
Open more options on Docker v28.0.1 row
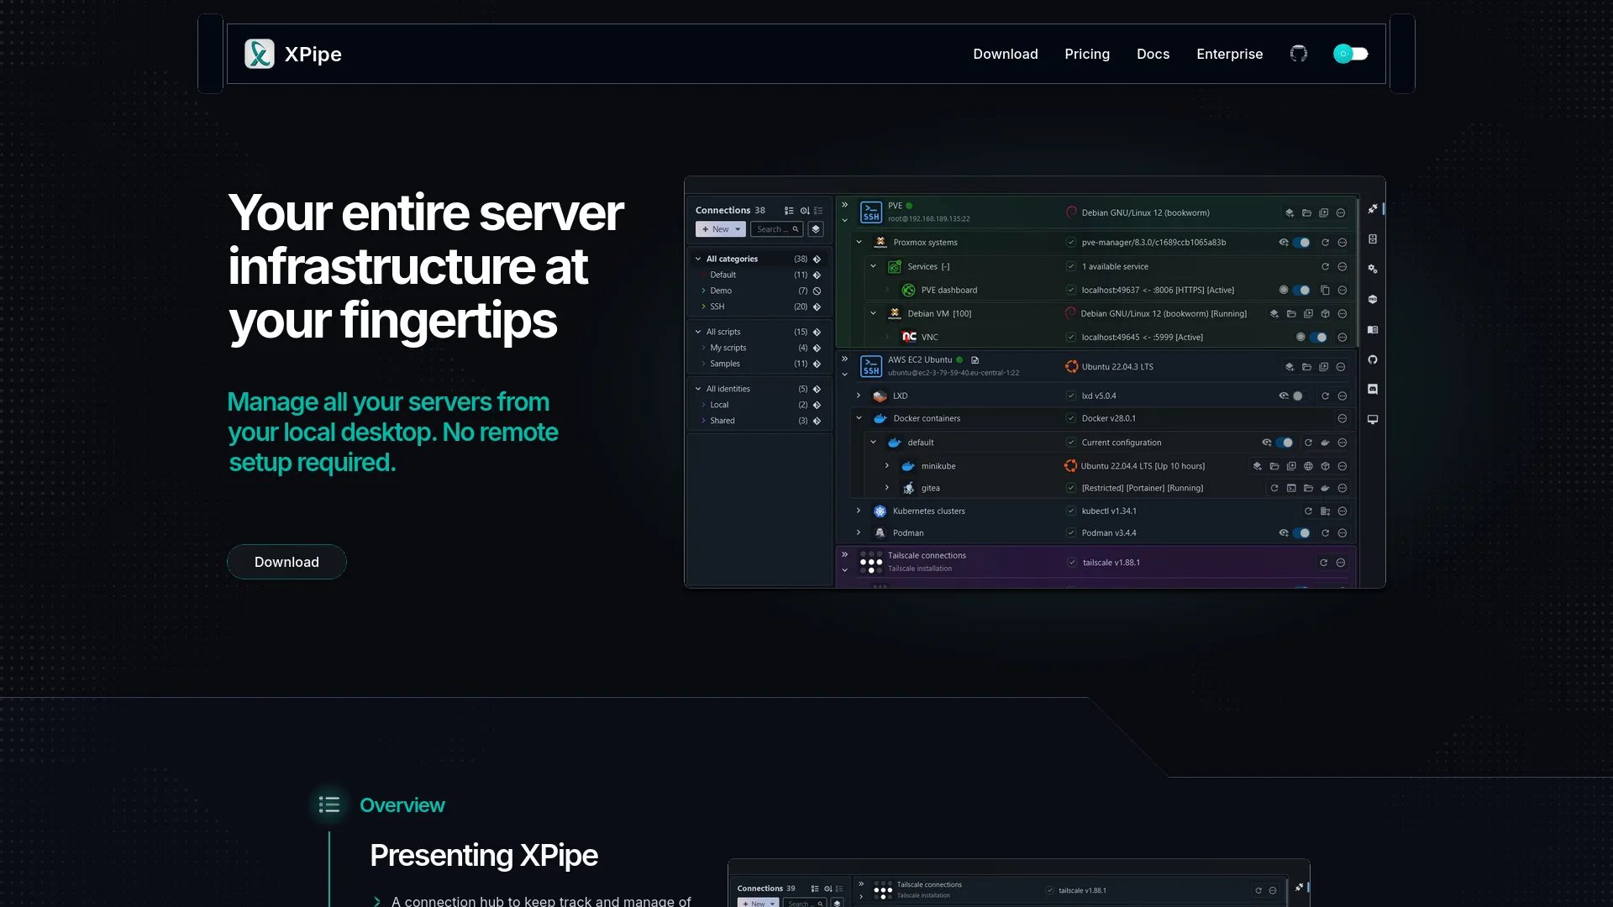click(1342, 418)
